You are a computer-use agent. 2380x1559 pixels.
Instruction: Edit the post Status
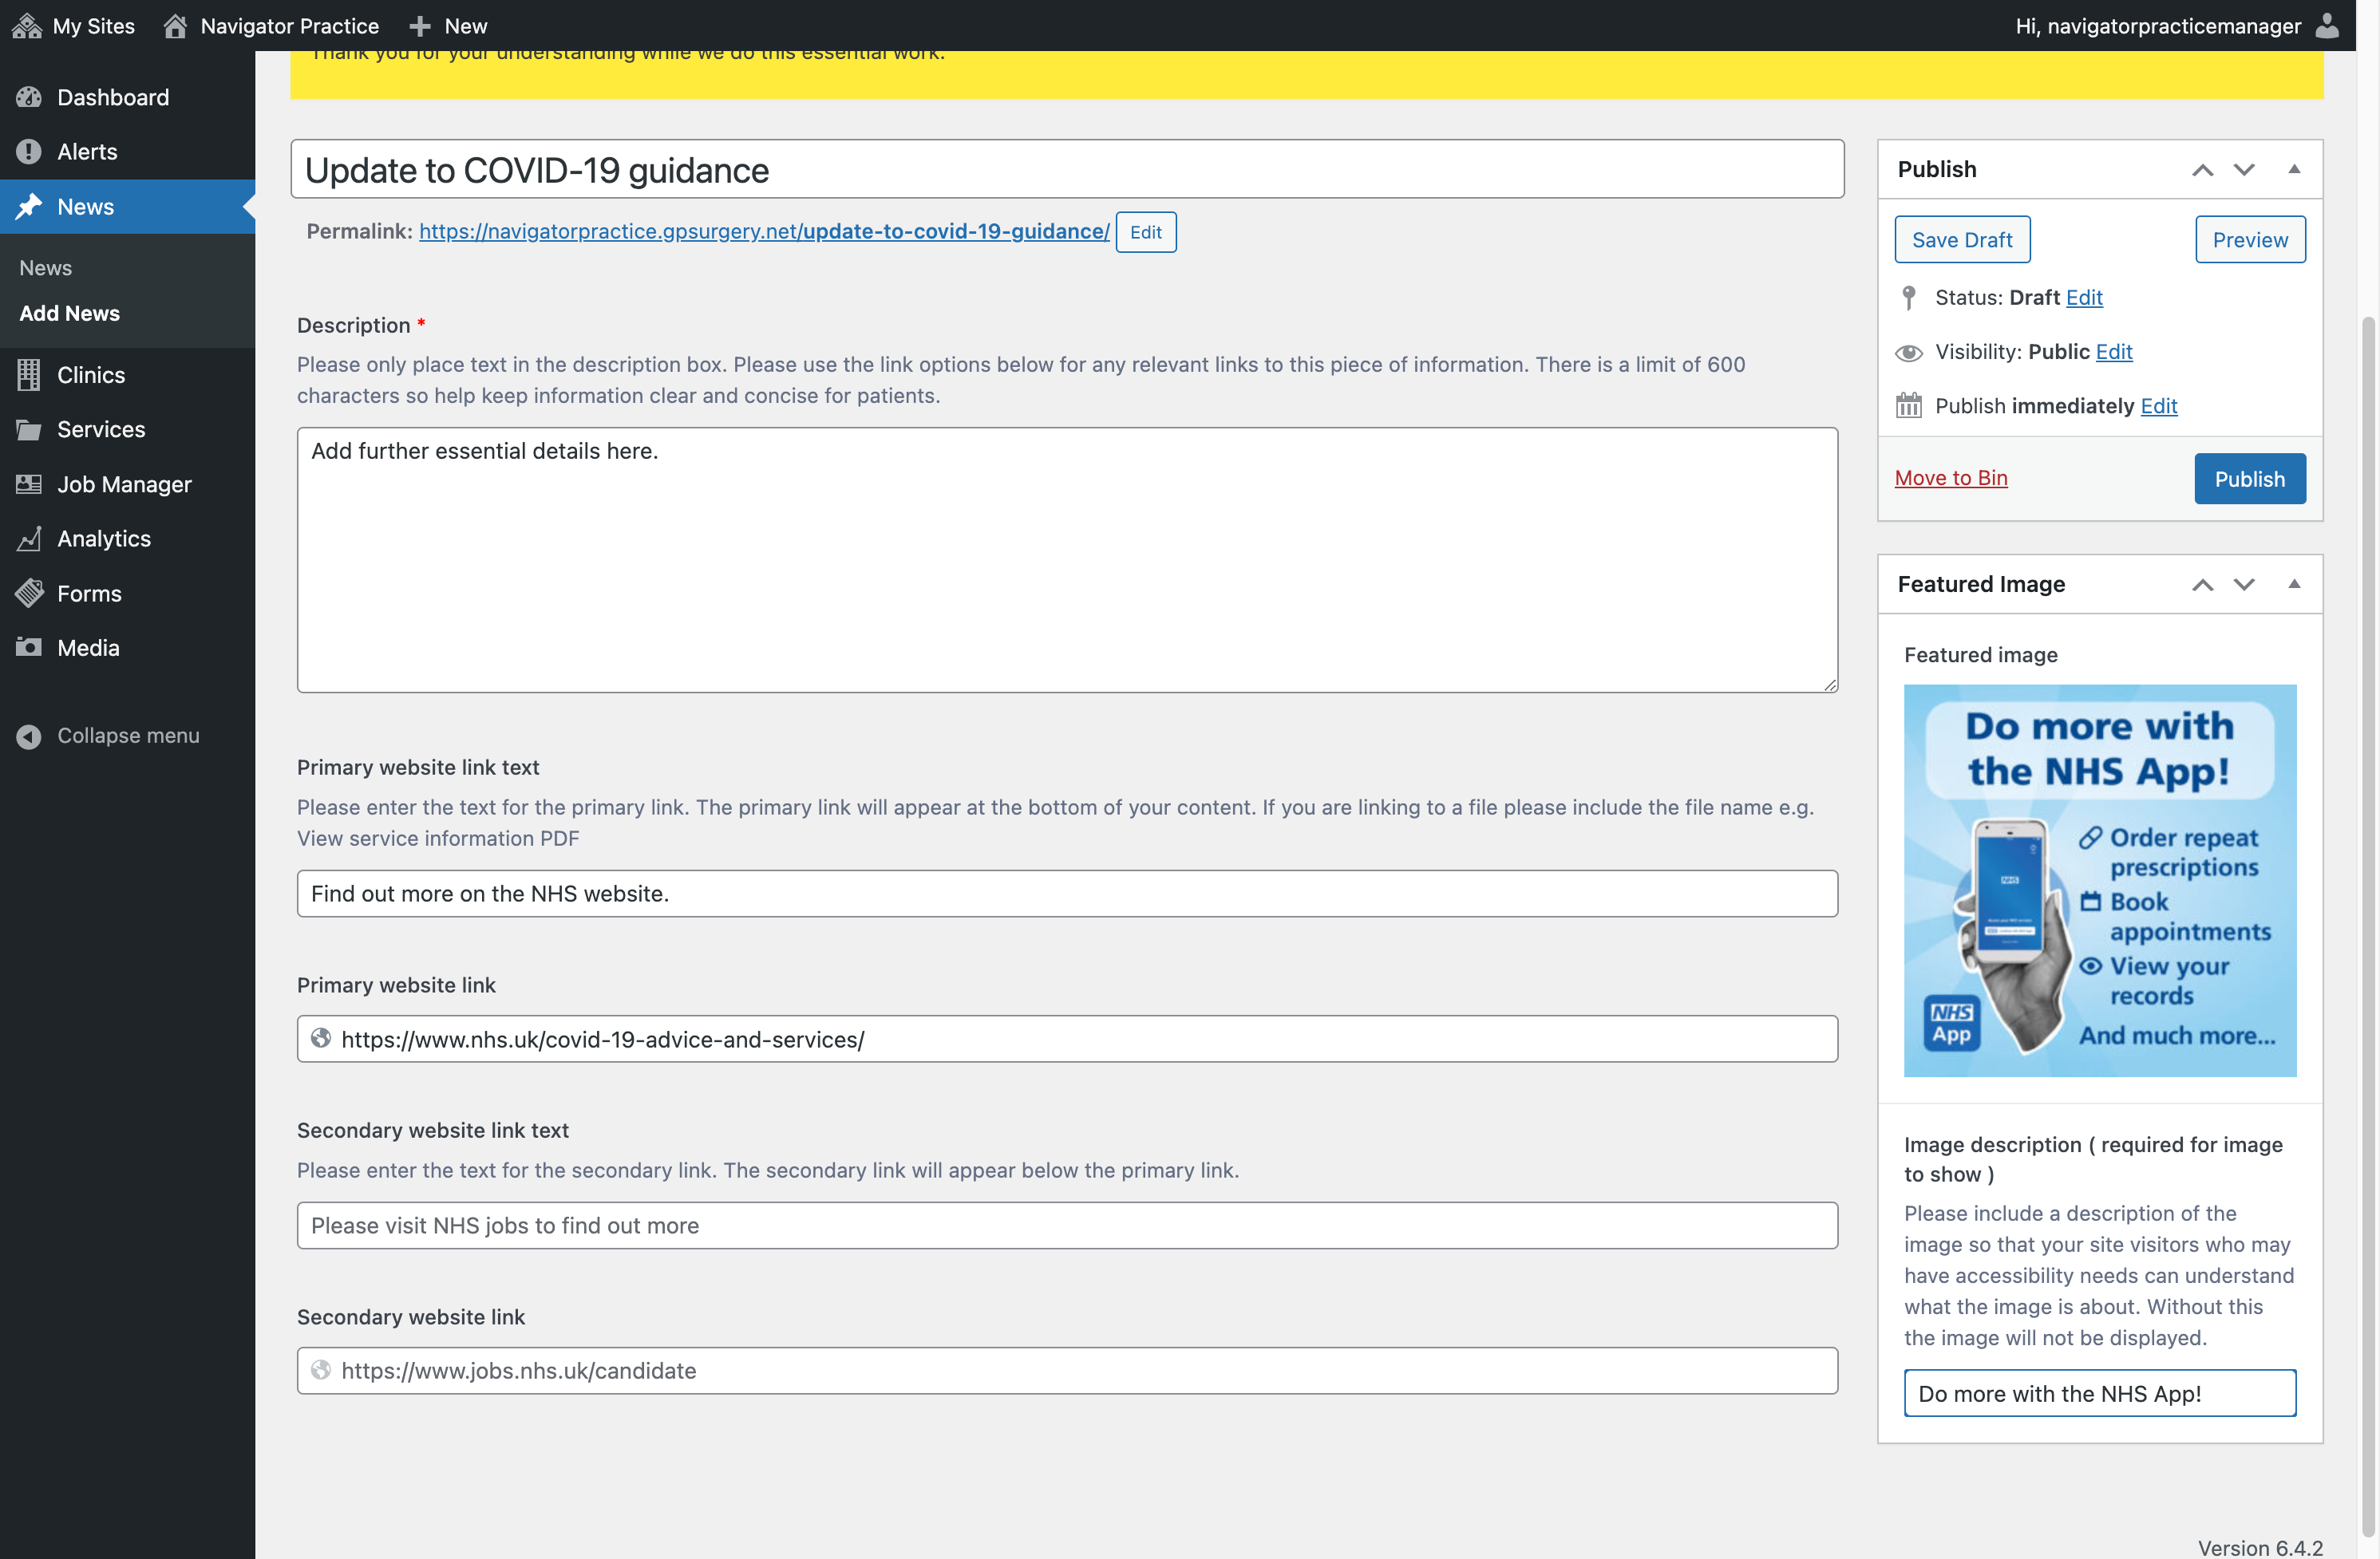tap(2084, 297)
